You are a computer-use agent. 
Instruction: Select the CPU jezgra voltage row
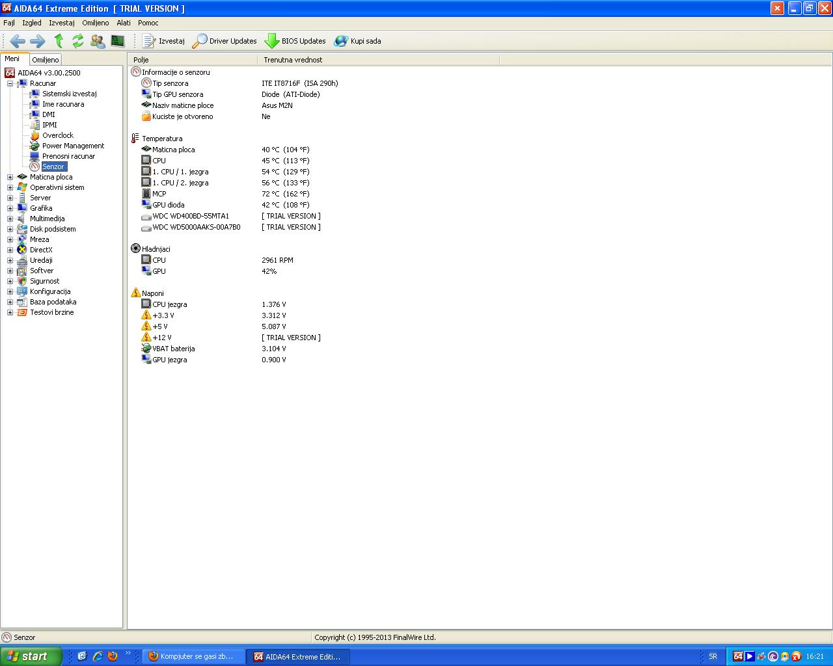click(213, 304)
